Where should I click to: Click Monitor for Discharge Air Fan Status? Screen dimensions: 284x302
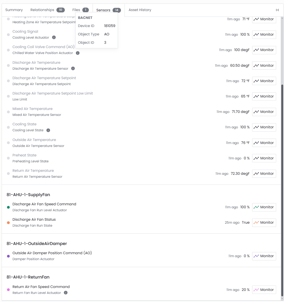pyautogui.click(x=264, y=223)
